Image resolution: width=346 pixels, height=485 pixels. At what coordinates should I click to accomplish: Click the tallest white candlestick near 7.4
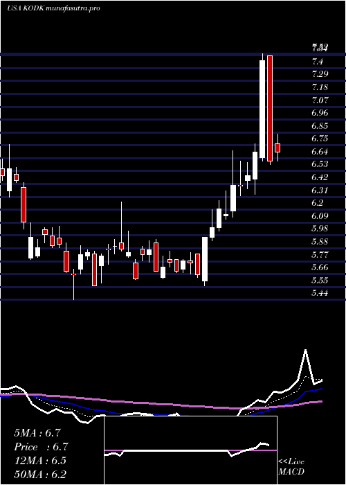[x=262, y=109]
